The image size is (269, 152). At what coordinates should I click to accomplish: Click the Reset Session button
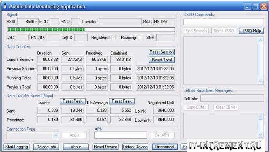point(162,52)
